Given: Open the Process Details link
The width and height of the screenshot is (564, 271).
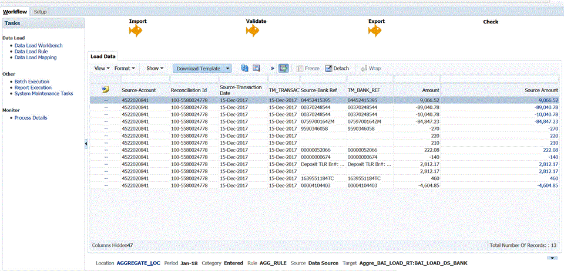Looking at the screenshot, I should [31, 118].
